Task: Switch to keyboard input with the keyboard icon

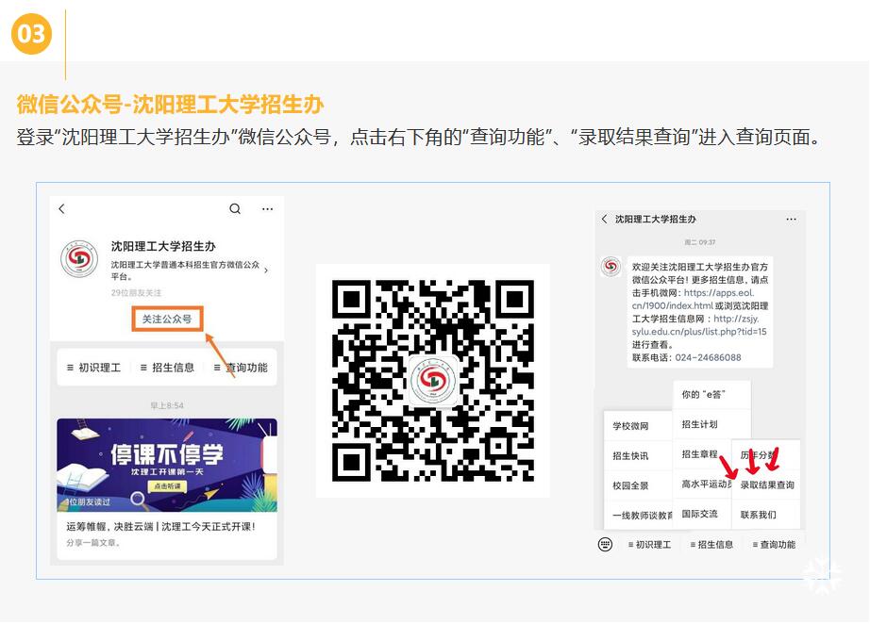Action: click(606, 545)
